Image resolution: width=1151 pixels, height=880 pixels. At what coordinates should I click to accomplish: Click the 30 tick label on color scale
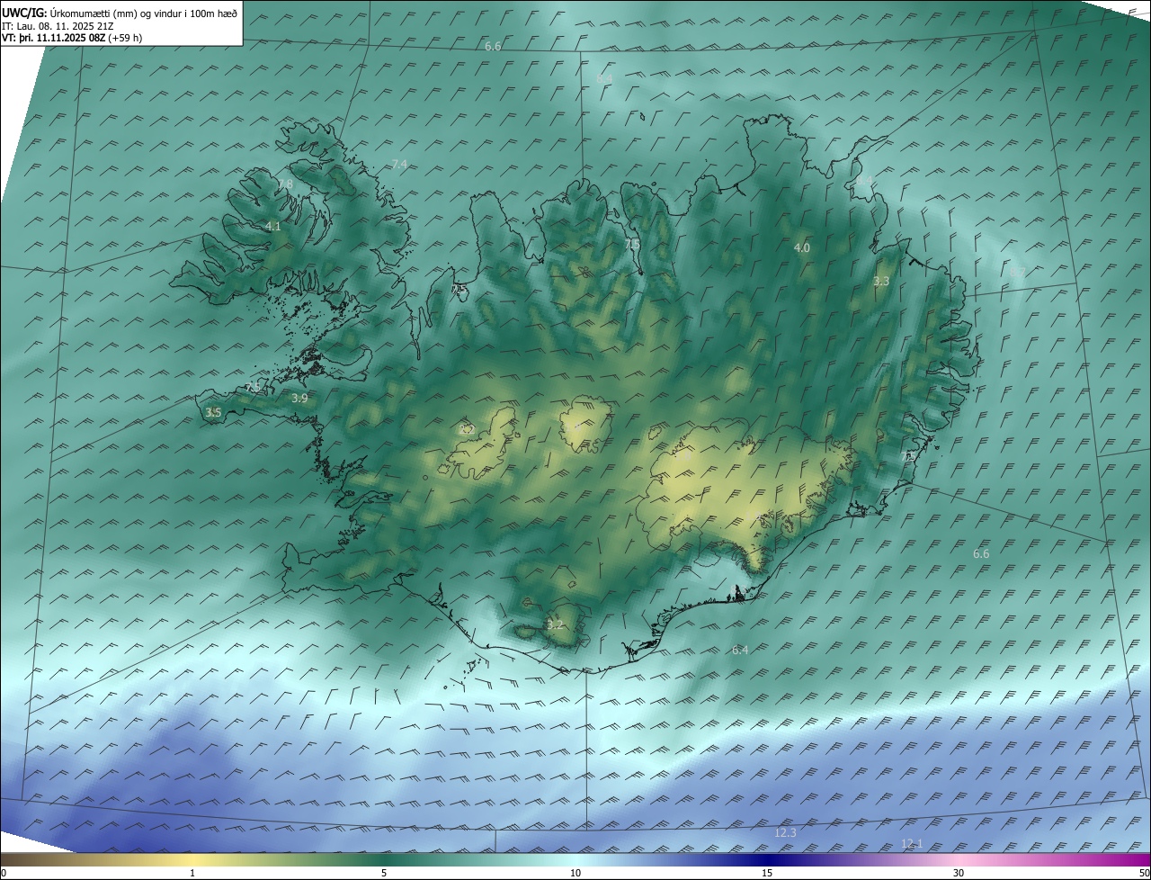959,873
